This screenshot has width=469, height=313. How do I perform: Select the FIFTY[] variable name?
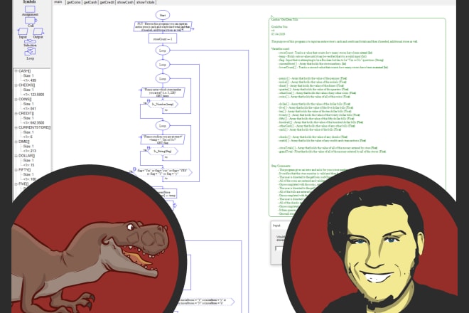point(25,169)
